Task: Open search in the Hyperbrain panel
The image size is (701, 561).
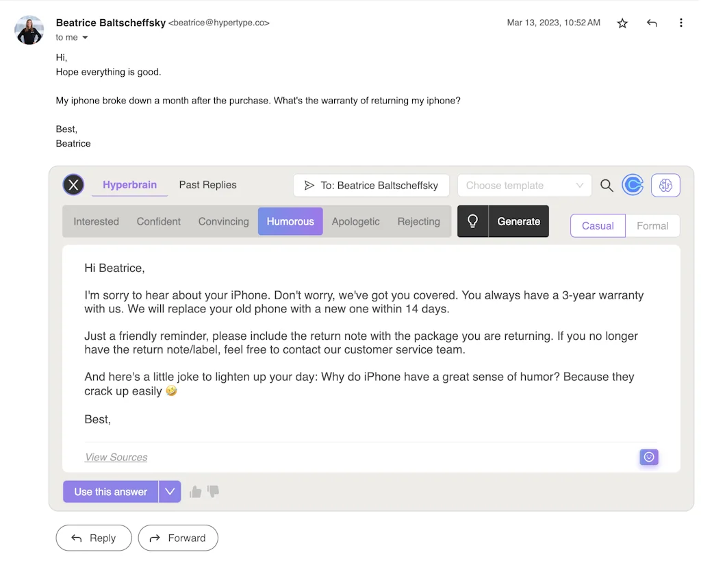Action: pyautogui.click(x=607, y=185)
